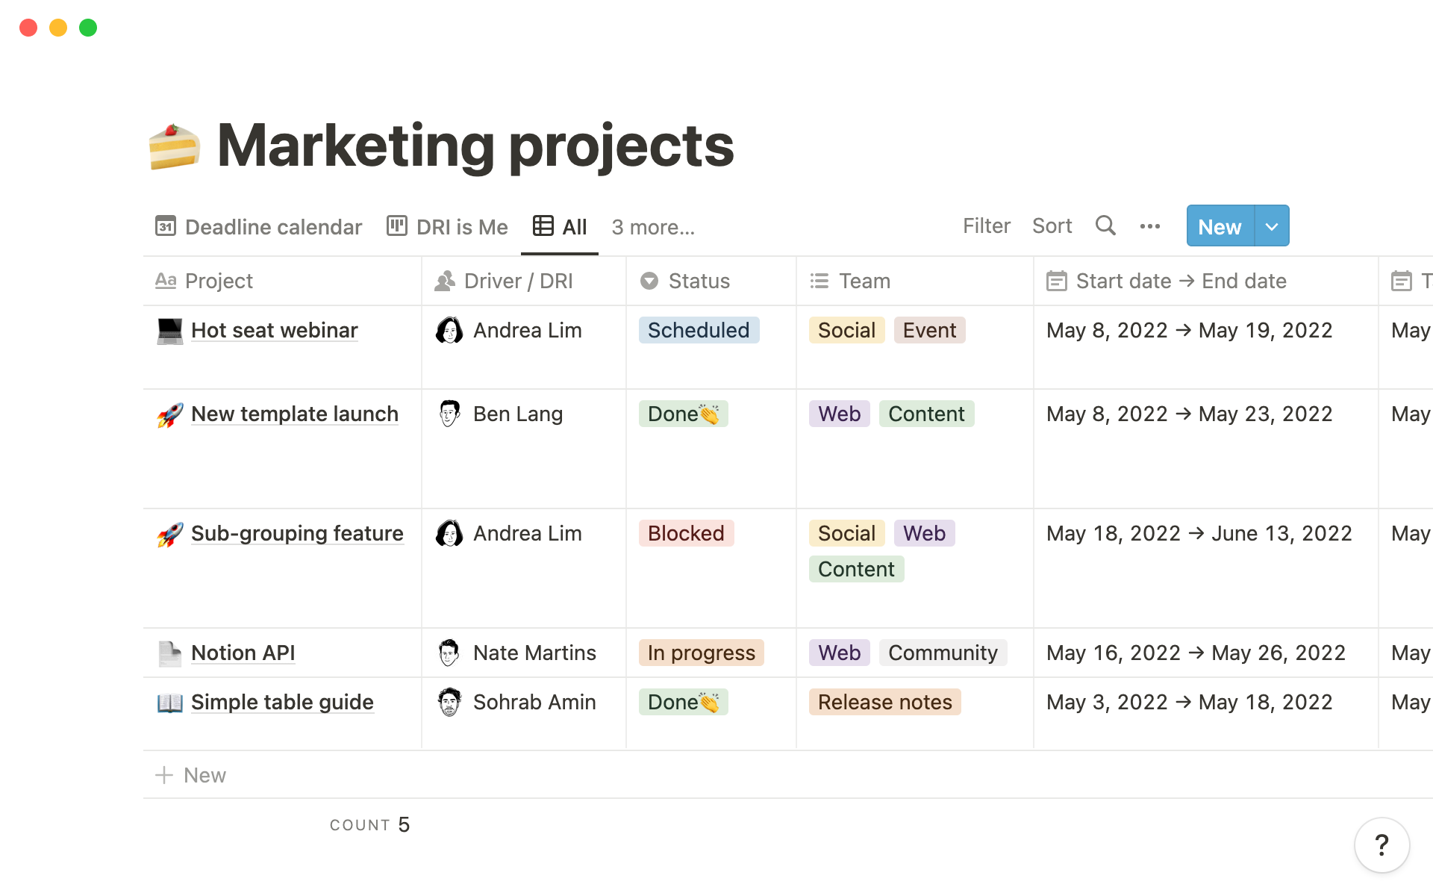Expand the "3 more..." views list
The width and height of the screenshot is (1433, 896).
point(653,227)
